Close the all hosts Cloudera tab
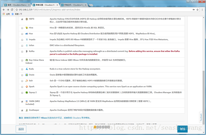The width and height of the screenshot is (206, 135). 86,5
